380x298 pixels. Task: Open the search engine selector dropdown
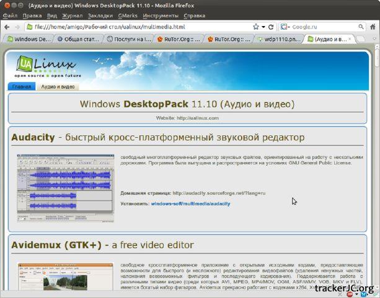pos(285,27)
